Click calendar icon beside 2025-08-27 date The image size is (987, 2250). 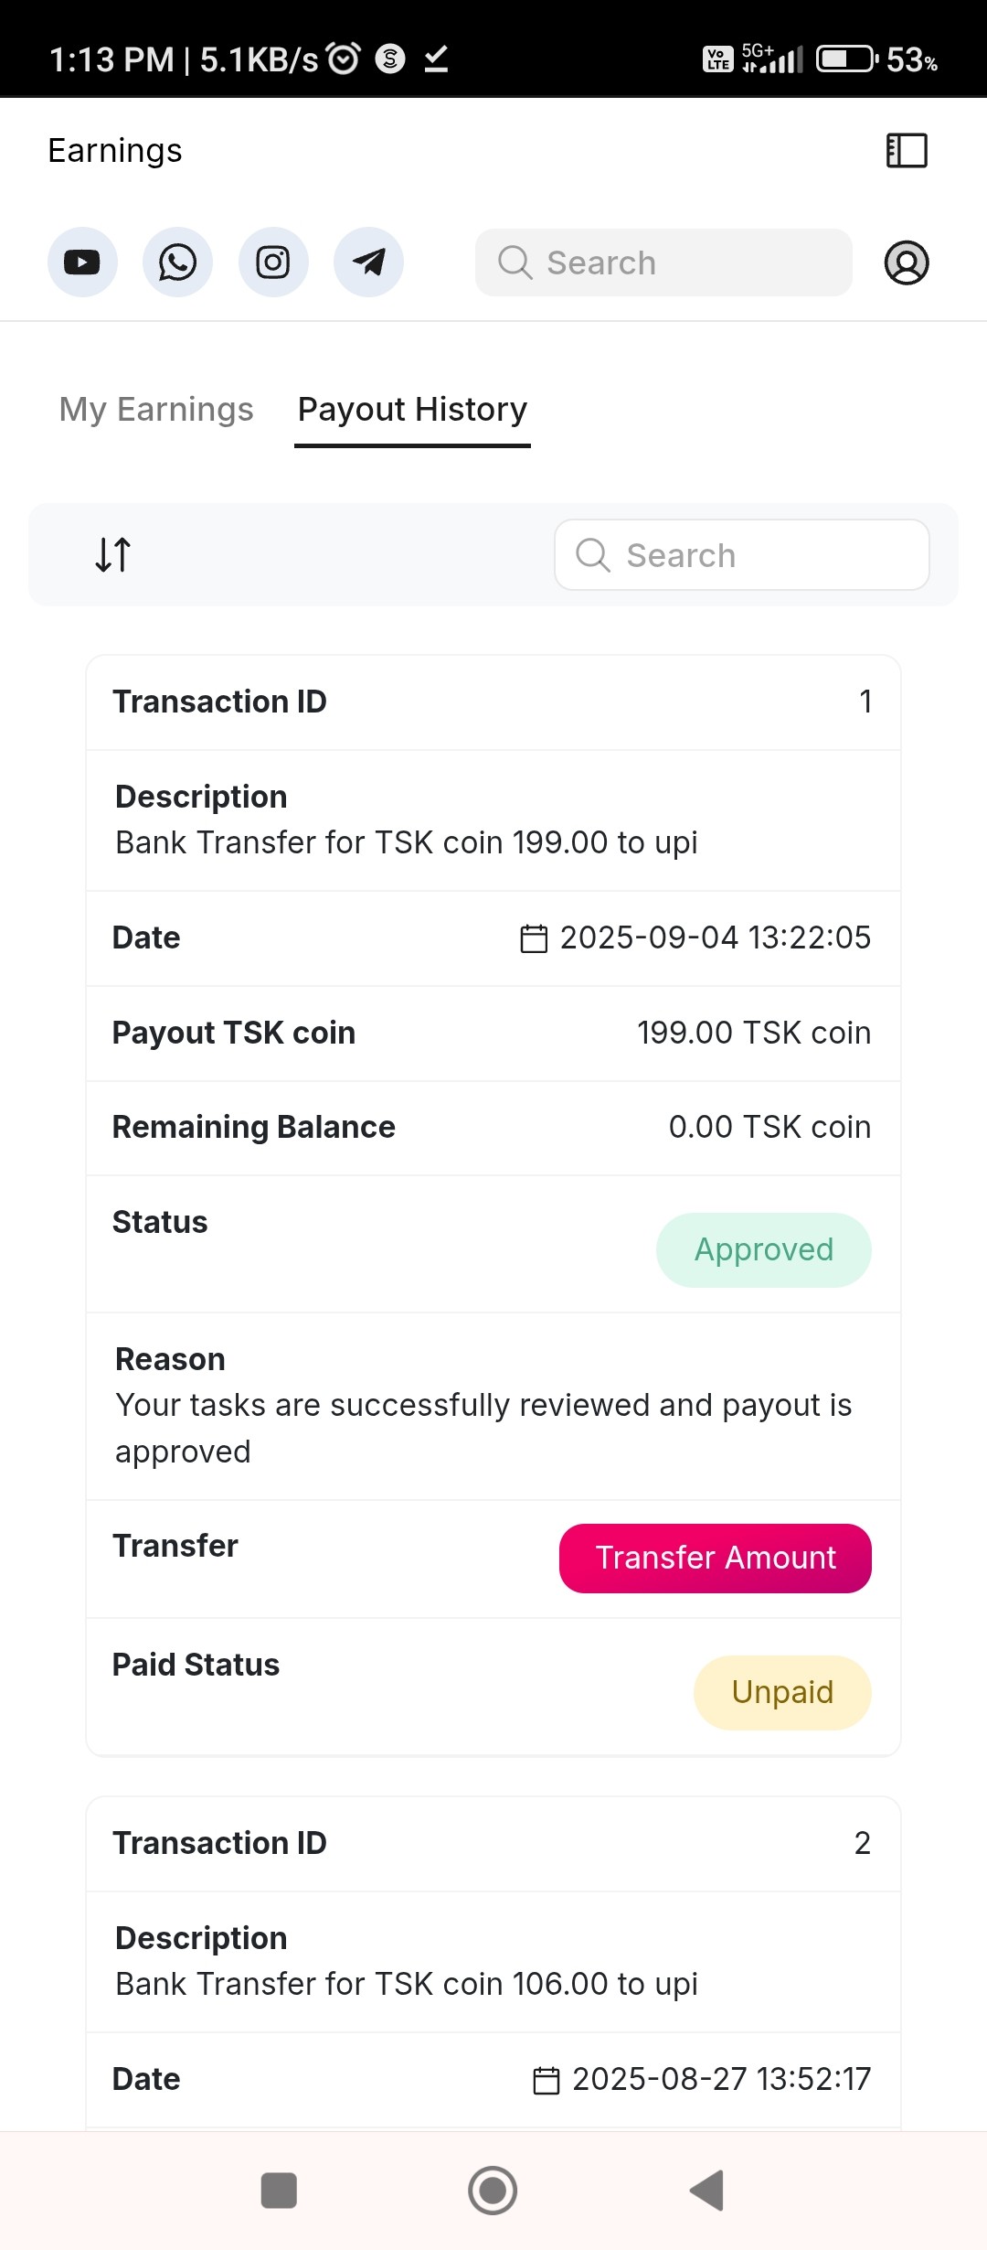pyautogui.click(x=547, y=2080)
